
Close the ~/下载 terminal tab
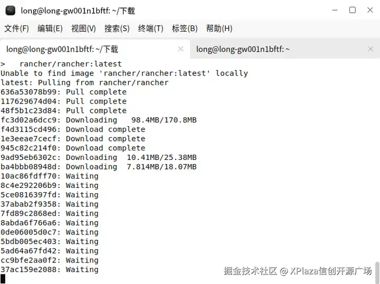(180, 49)
